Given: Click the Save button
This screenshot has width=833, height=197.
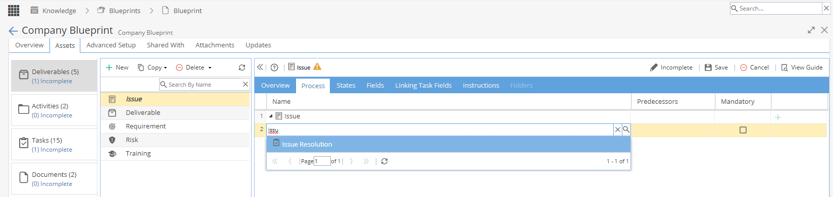Looking at the screenshot, I should (x=716, y=67).
